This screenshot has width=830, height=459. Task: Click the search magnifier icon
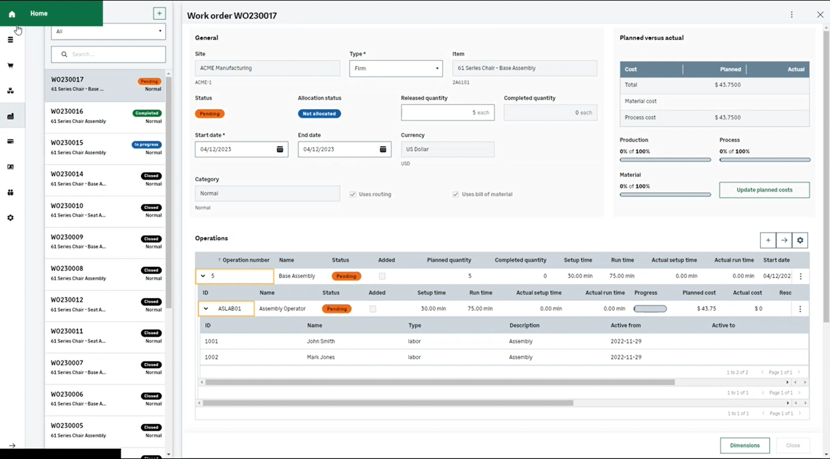click(64, 54)
